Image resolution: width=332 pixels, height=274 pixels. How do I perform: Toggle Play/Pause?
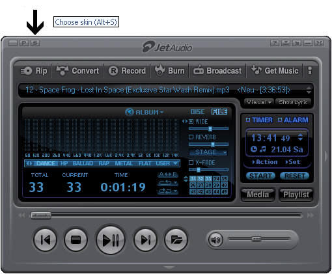pyautogui.click(x=111, y=240)
